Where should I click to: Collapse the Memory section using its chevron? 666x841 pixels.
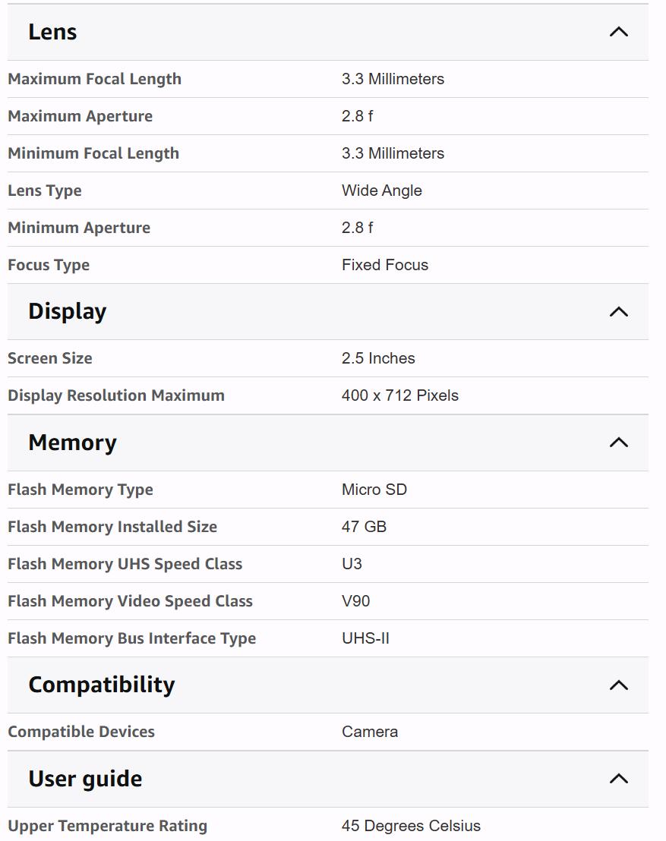619,443
